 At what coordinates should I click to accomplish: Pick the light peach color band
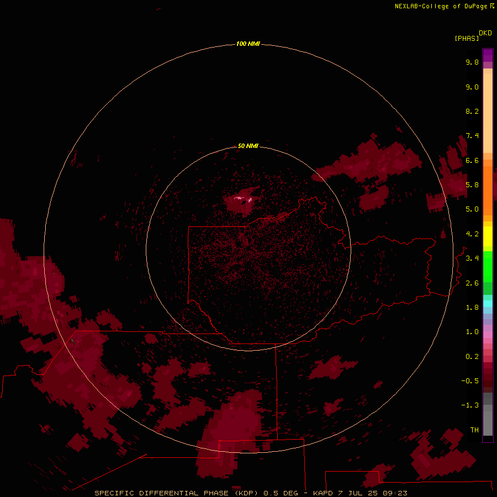point(488,113)
